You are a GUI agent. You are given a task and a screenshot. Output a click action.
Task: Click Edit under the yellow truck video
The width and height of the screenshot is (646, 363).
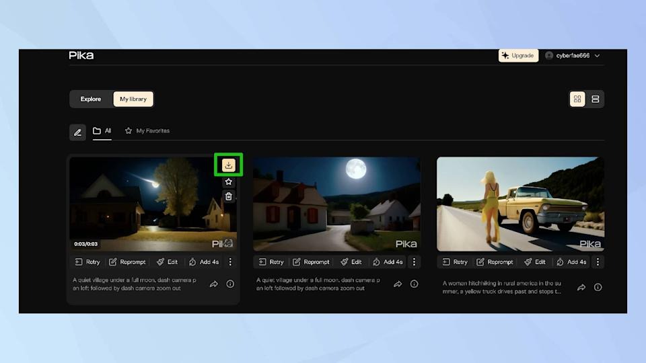point(535,262)
